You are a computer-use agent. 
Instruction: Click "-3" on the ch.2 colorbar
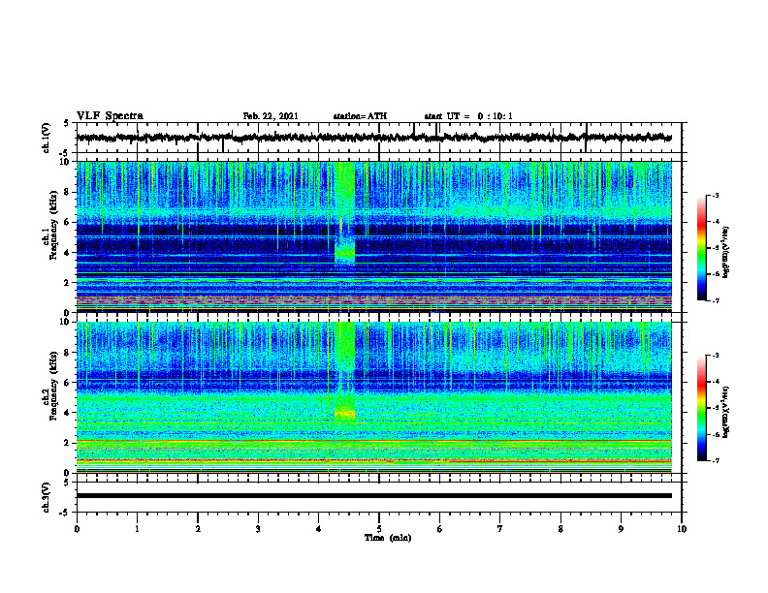click(x=715, y=356)
